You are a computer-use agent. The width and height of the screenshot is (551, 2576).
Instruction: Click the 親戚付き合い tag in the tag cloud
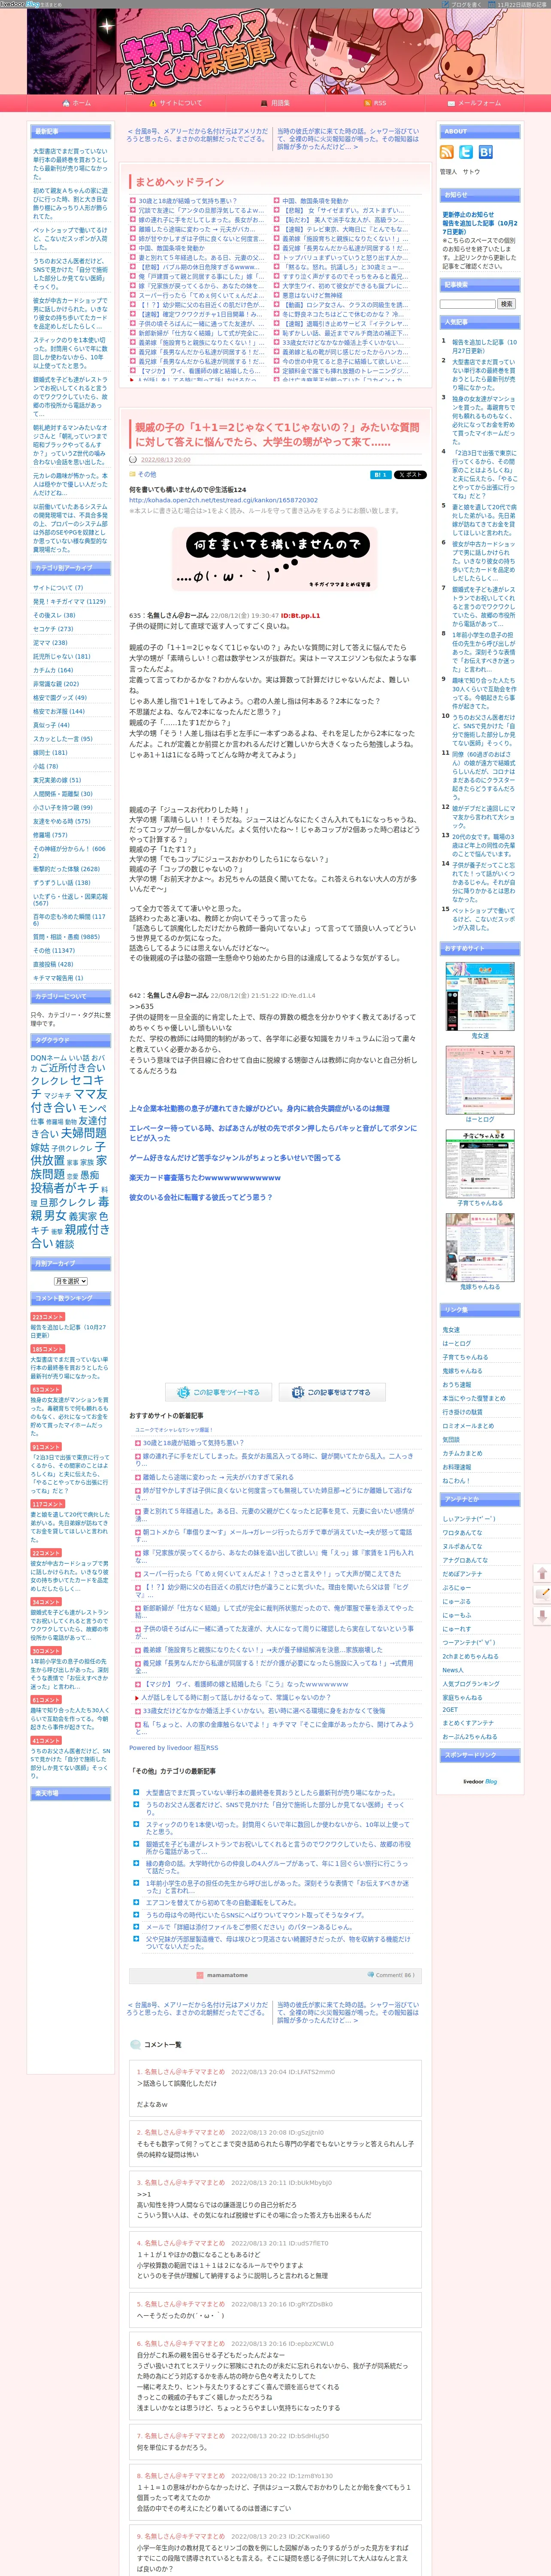pyautogui.click(x=70, y=1236)
